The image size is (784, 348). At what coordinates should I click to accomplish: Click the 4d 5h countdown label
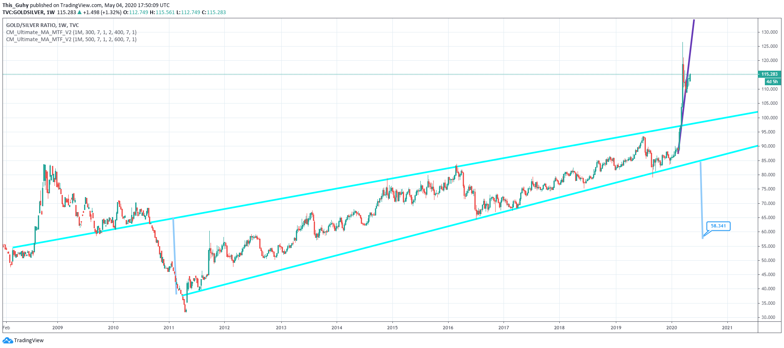772,82
